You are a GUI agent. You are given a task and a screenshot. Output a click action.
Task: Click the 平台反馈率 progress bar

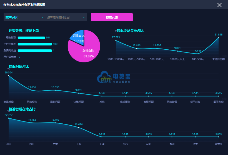[35, 44]
